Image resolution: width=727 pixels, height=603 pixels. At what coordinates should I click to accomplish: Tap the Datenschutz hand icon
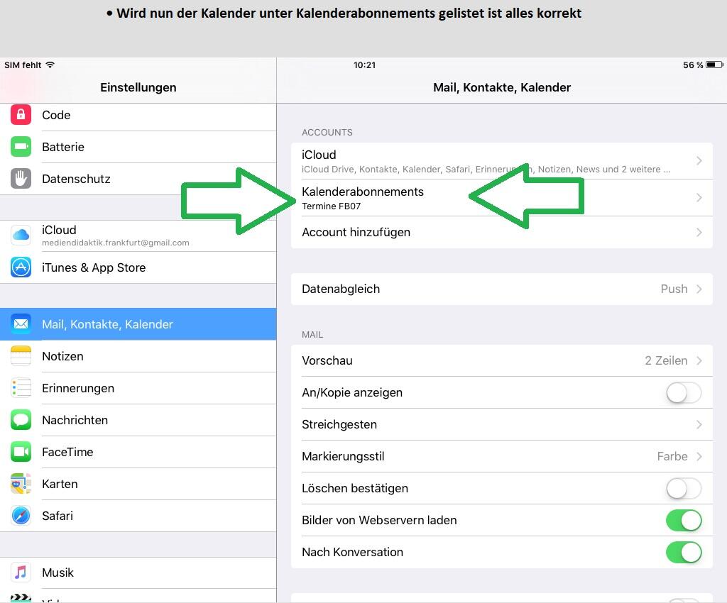[x=21, y=179]
